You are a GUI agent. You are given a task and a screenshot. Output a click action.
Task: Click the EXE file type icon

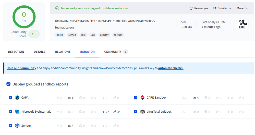[242, 24]
